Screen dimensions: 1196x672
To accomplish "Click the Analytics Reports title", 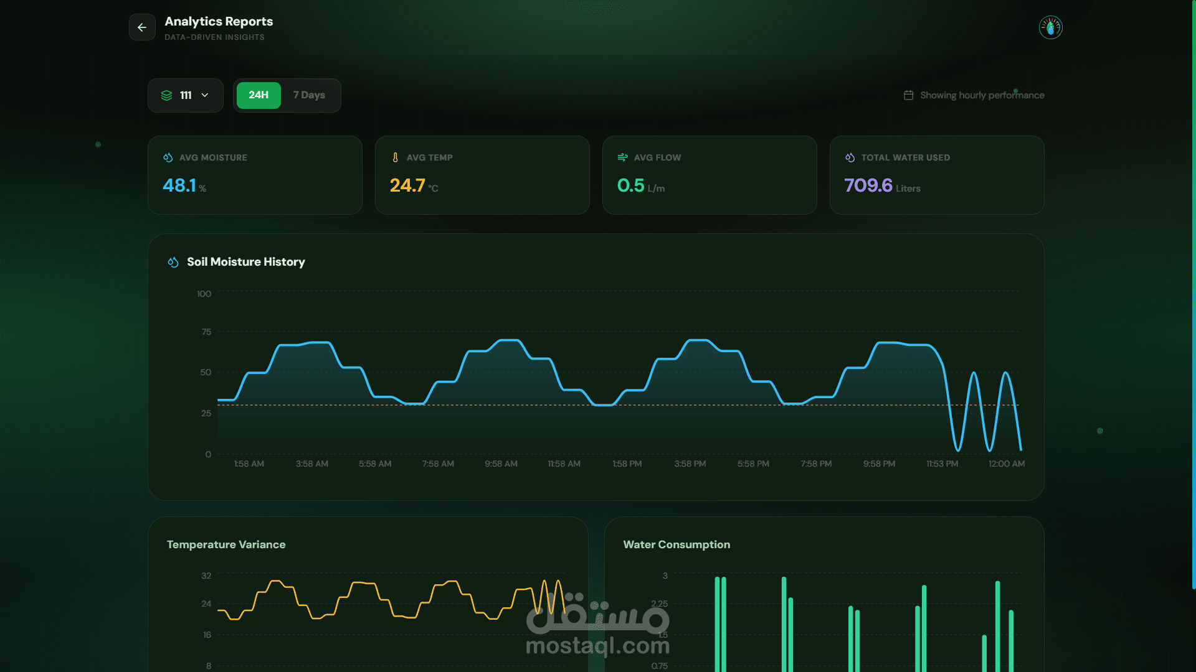I will 219,21.
